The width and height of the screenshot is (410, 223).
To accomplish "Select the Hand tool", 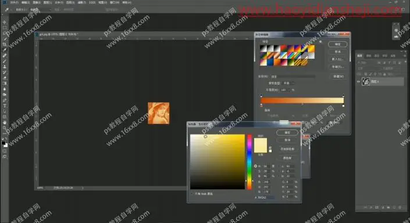I will pos(5,123).
